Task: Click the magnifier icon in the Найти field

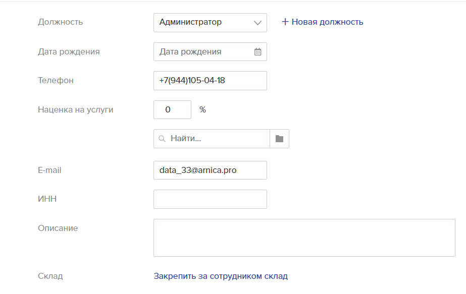Action: pyautogui.click(x=162, y=139)
